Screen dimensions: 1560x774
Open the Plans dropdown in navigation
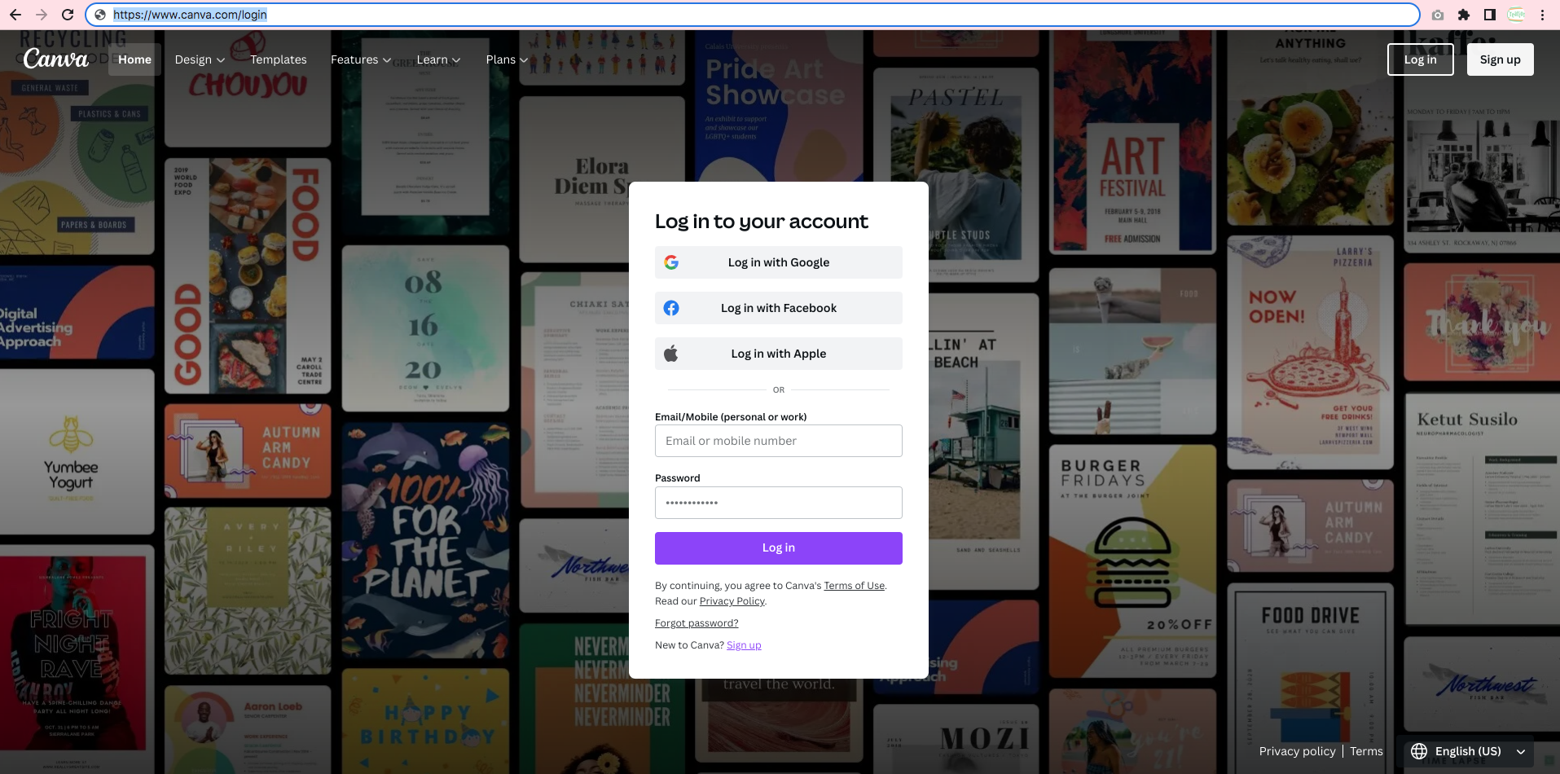pos(507,59)
